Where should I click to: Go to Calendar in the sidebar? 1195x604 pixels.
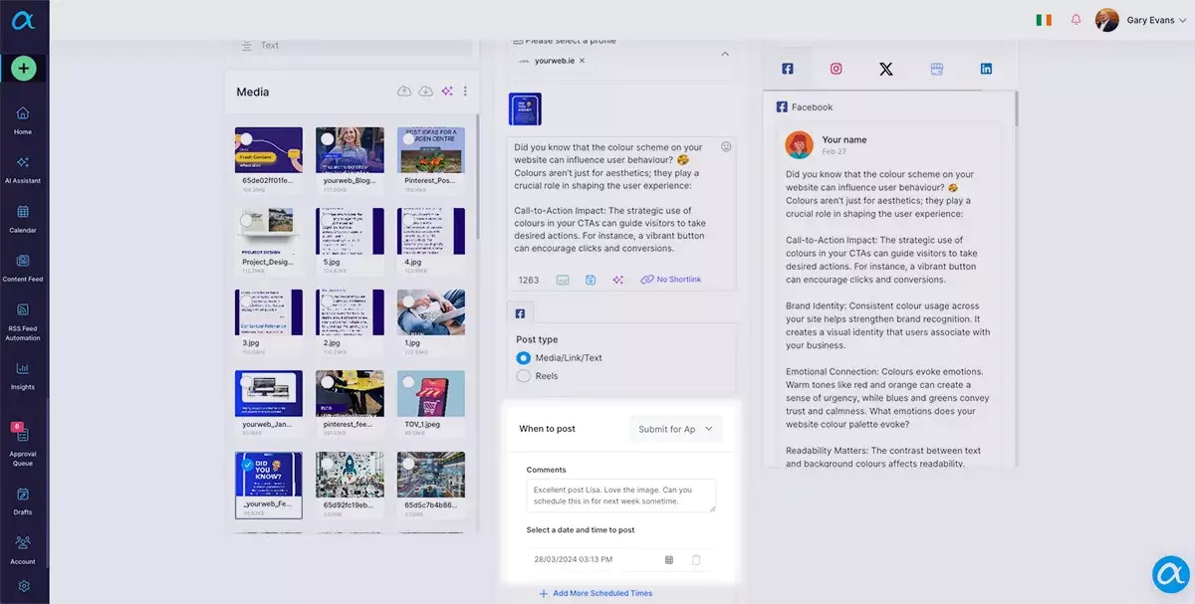point(23,219)
